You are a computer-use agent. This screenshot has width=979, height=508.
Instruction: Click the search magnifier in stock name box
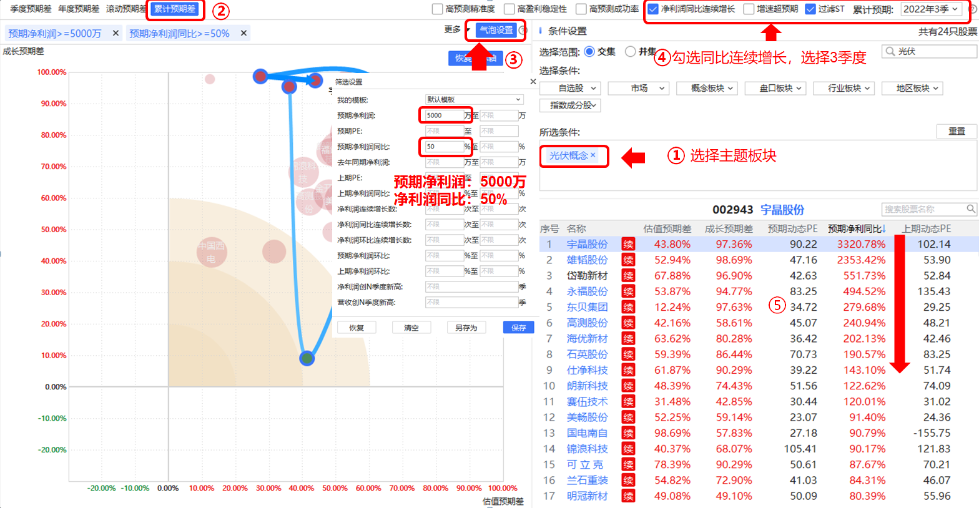pyautogui.click(x=971, y=209)
